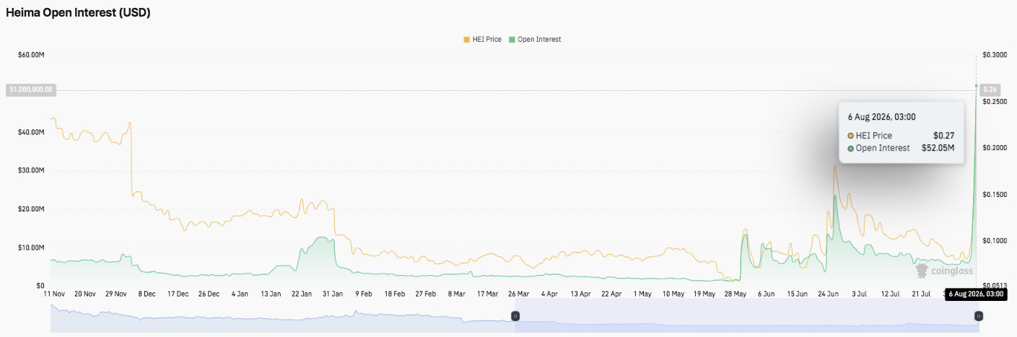
Task: Click the black crosshair date label on x-axis
Action: click(x=976, y=294)
